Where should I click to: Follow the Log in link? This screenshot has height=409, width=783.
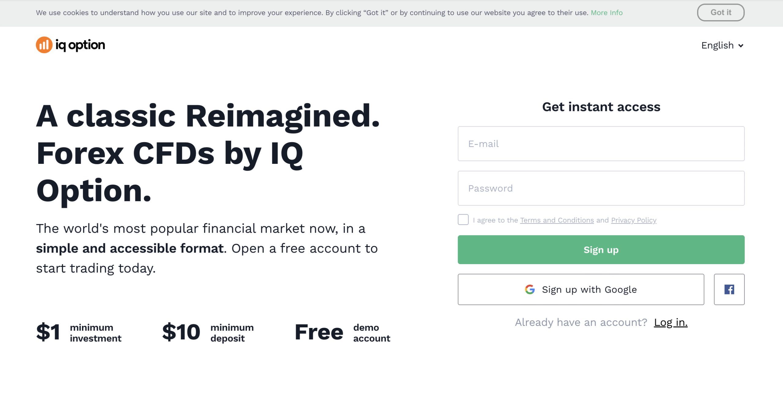[x=670, y=322]
